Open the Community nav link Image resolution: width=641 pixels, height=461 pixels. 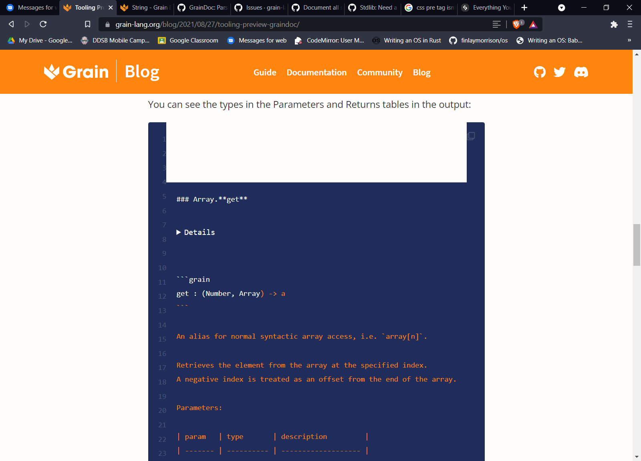(x=380, y=73)
